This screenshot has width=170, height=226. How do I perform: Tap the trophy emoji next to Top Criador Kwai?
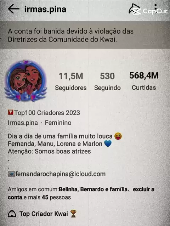[x=73, y=214]
